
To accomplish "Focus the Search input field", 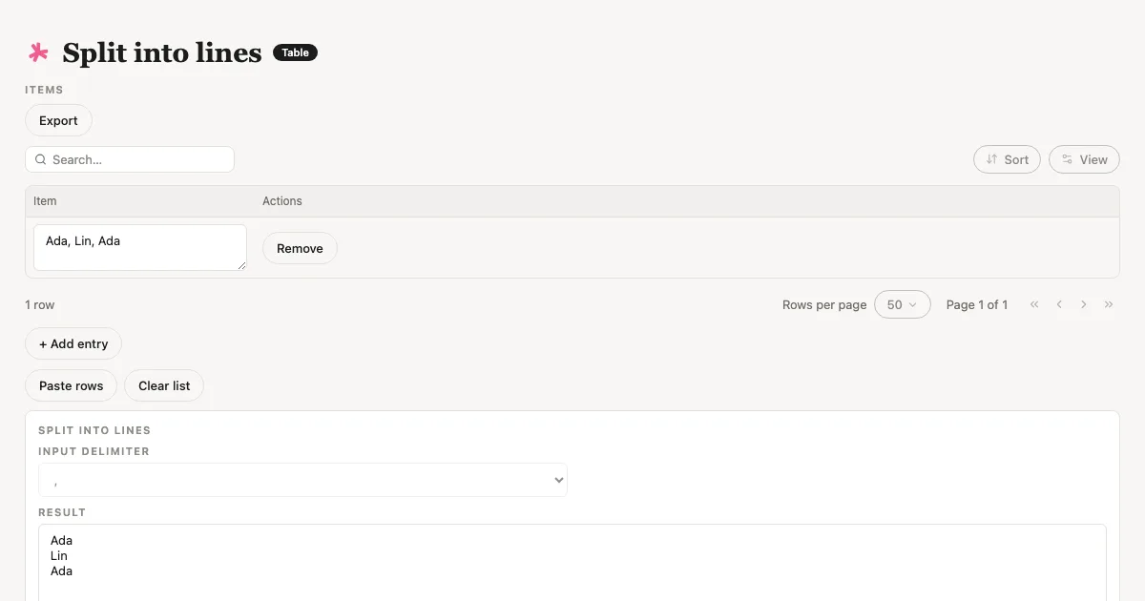I will [130, 159].
